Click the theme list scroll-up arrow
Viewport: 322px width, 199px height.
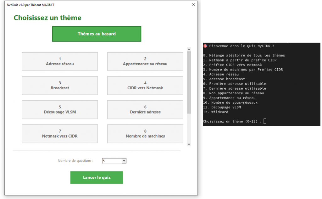tap(189, 50)
